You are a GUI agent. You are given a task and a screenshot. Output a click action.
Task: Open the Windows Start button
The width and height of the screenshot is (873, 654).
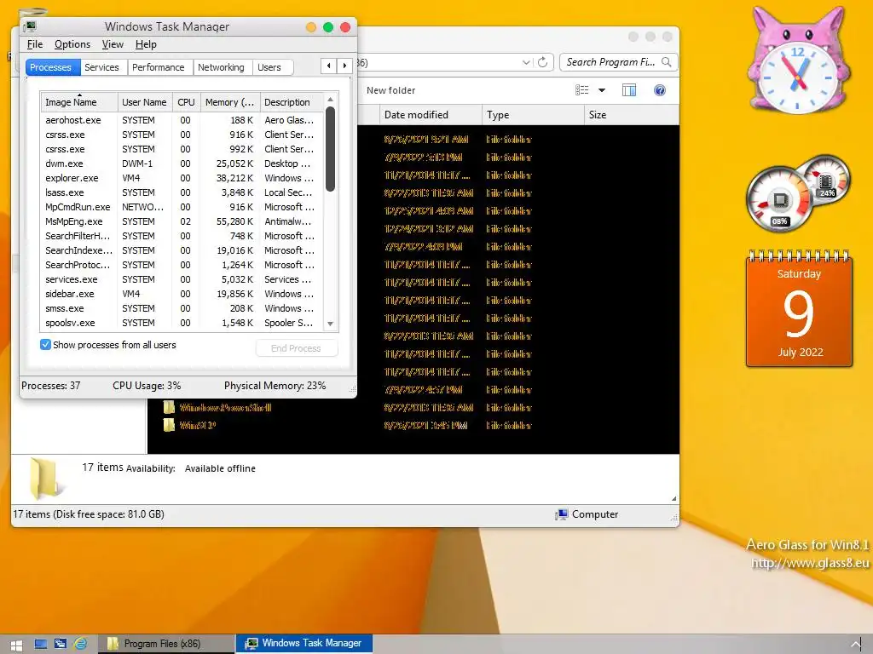click(16, 645)
